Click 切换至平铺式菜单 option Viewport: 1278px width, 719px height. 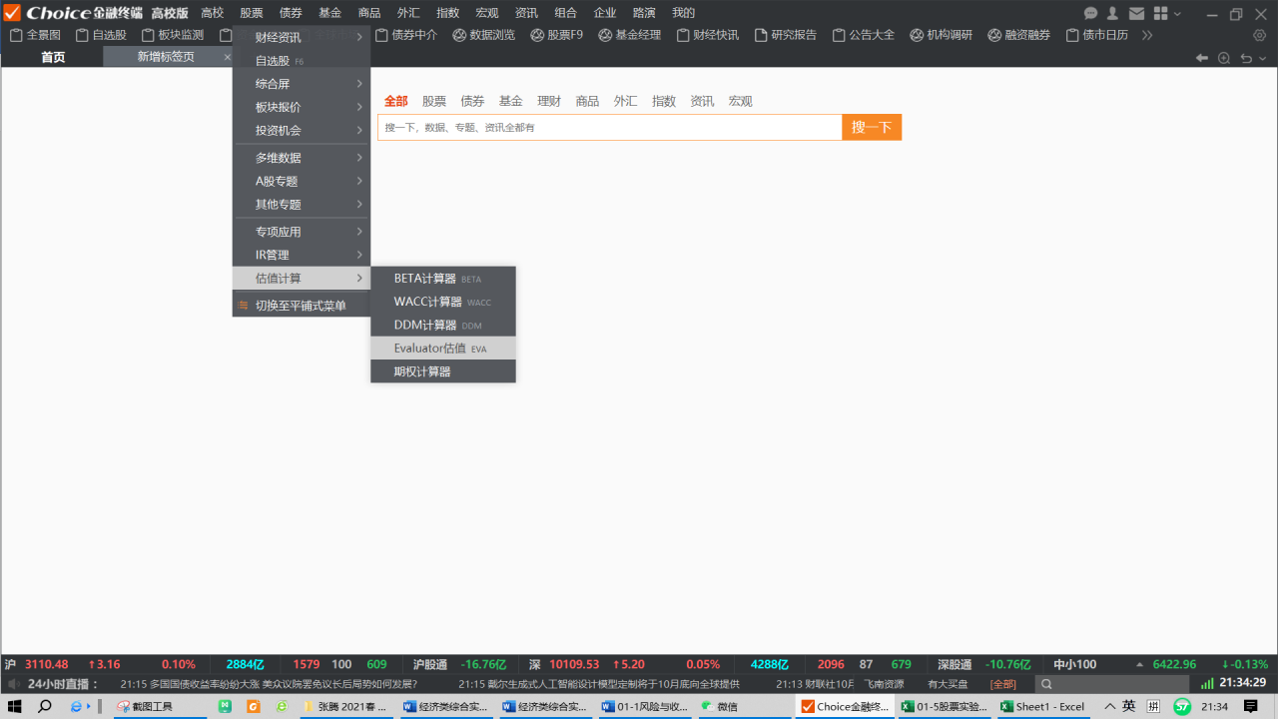click(x=302, y=306)
